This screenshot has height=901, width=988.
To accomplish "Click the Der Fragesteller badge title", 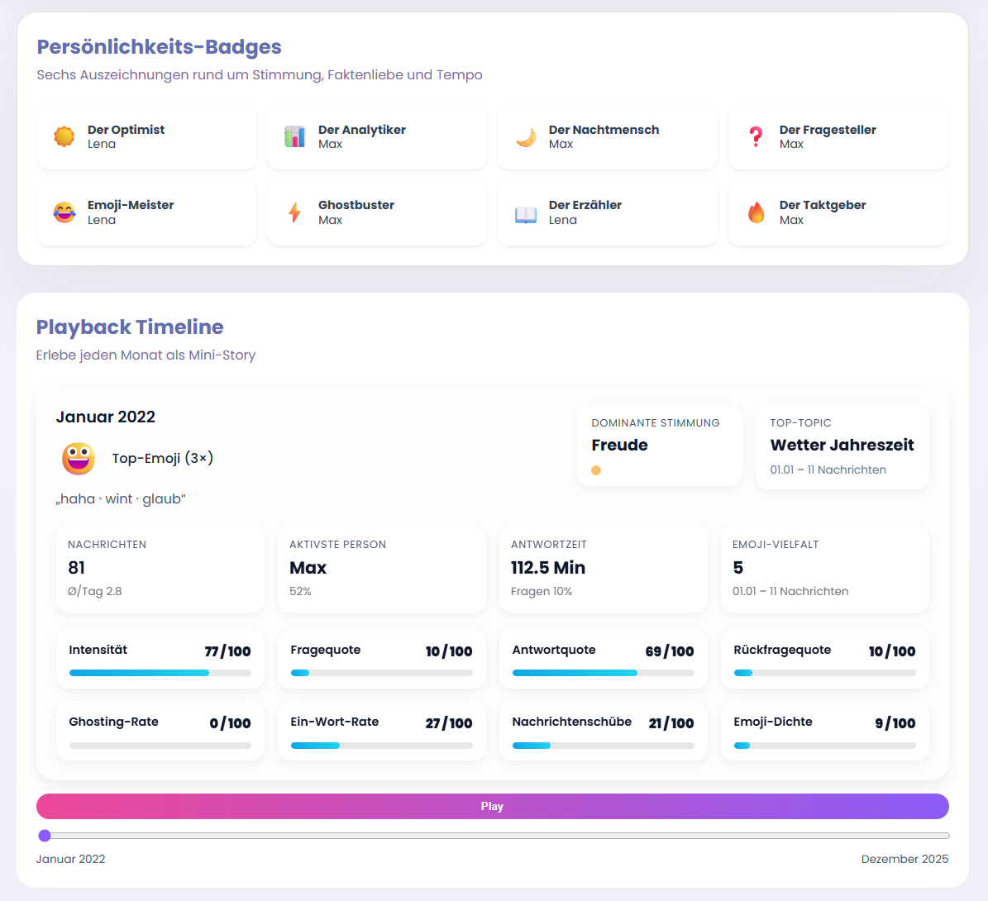I will [828, 129].
